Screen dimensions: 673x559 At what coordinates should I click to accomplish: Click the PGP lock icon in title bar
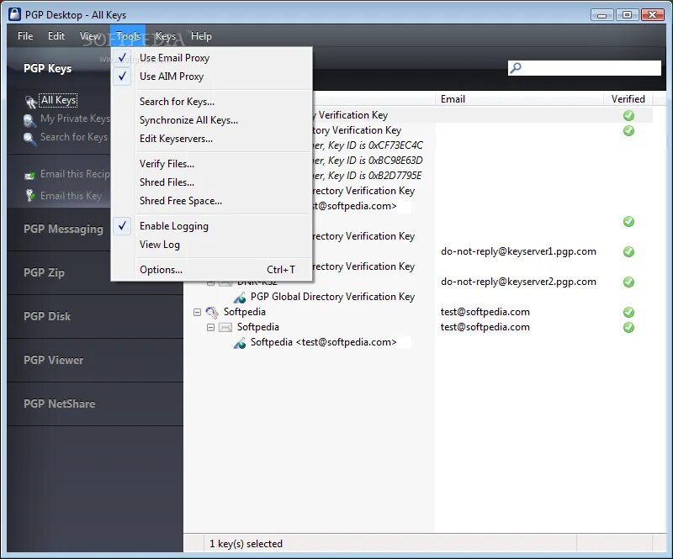click(x=14, y=14)
